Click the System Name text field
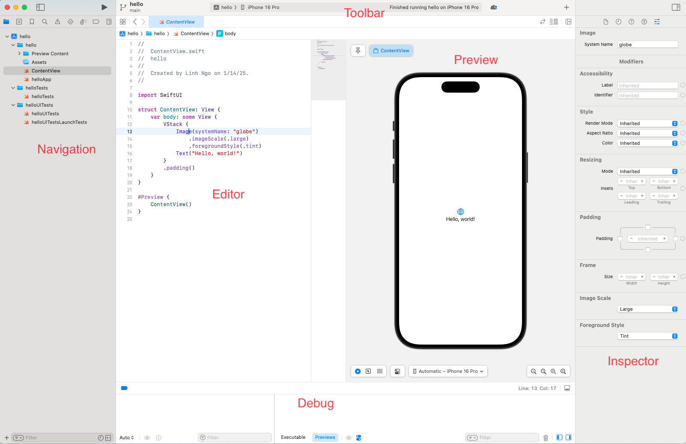The image size is (686, 444). coord(647,45)
